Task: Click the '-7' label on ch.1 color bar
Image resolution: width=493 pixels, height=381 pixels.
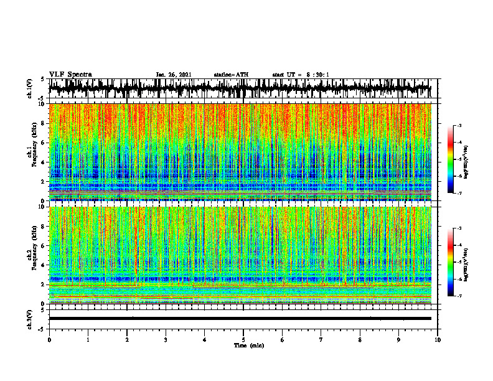Action: pyautogui.click(x=459, y=193)
